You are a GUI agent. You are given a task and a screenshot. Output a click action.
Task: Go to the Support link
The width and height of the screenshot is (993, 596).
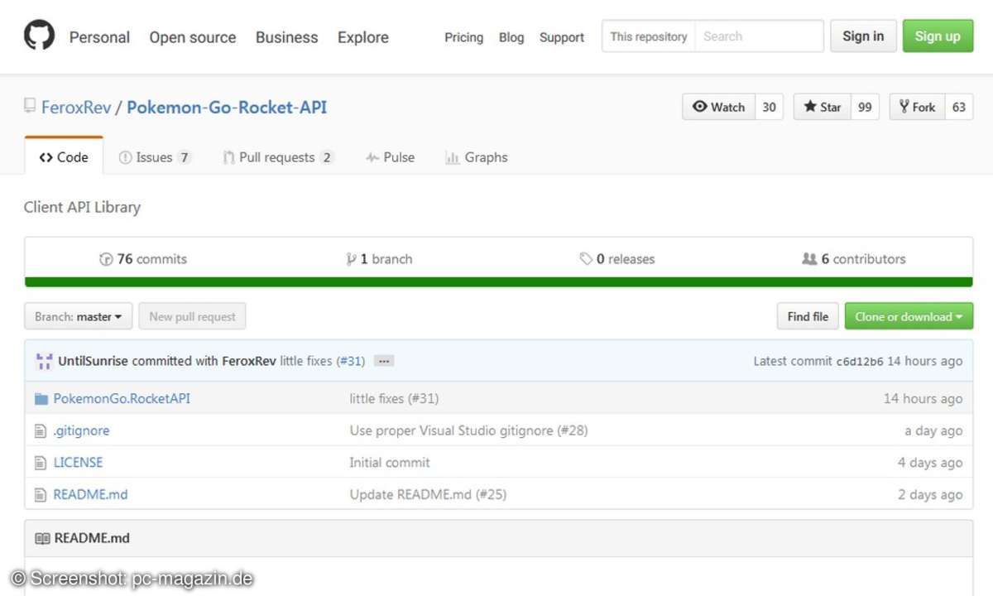coord(562,37)
